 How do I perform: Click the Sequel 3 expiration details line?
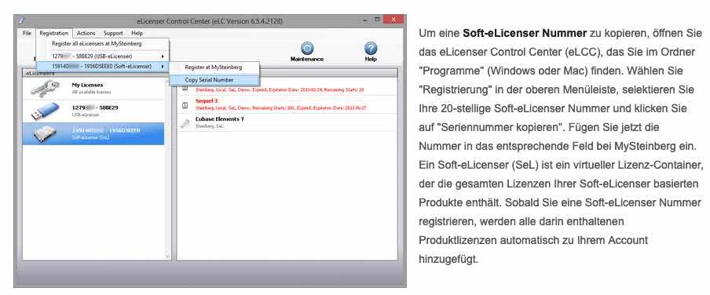click(280, 108)
